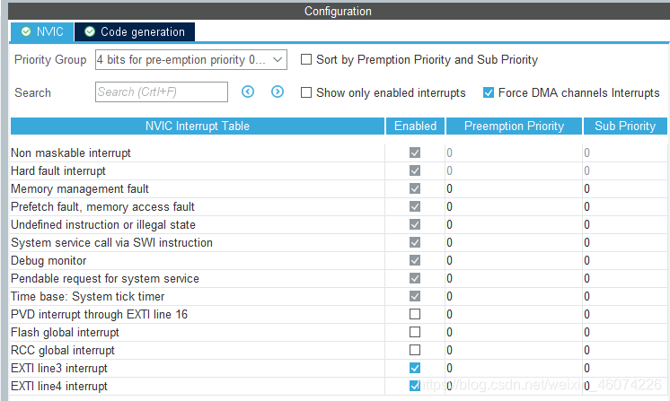Enable the Flash global interrupt checkbox

coord(415,332)
